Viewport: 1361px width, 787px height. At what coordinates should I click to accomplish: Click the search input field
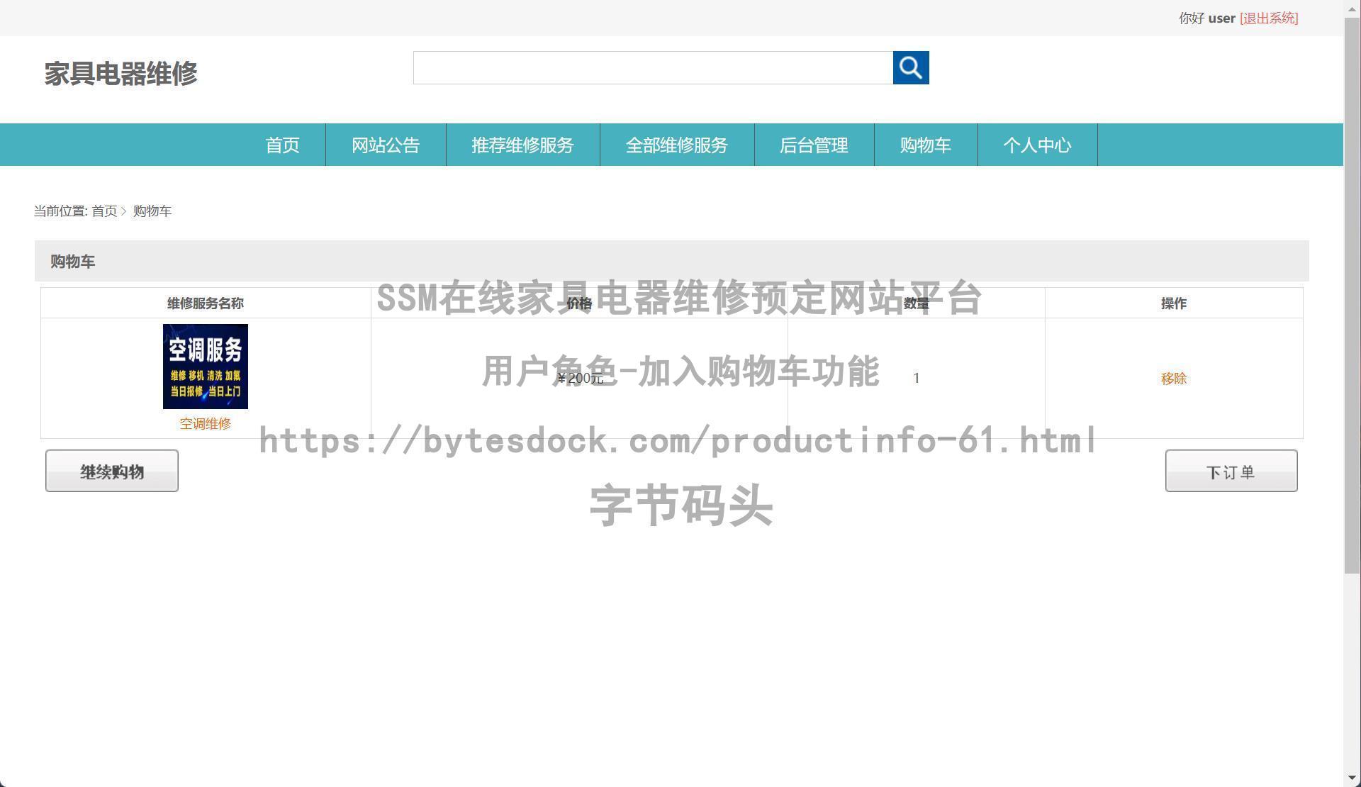[x=652, y=67]
